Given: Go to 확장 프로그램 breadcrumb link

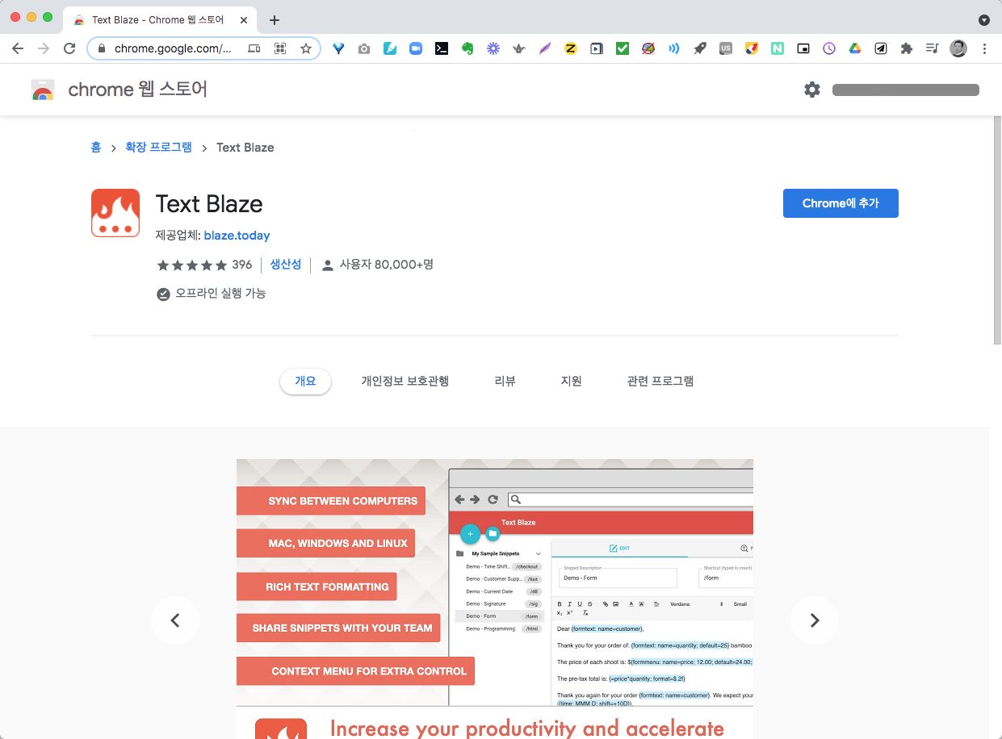Looking at the screenshot, I should (x=158, y=147).
